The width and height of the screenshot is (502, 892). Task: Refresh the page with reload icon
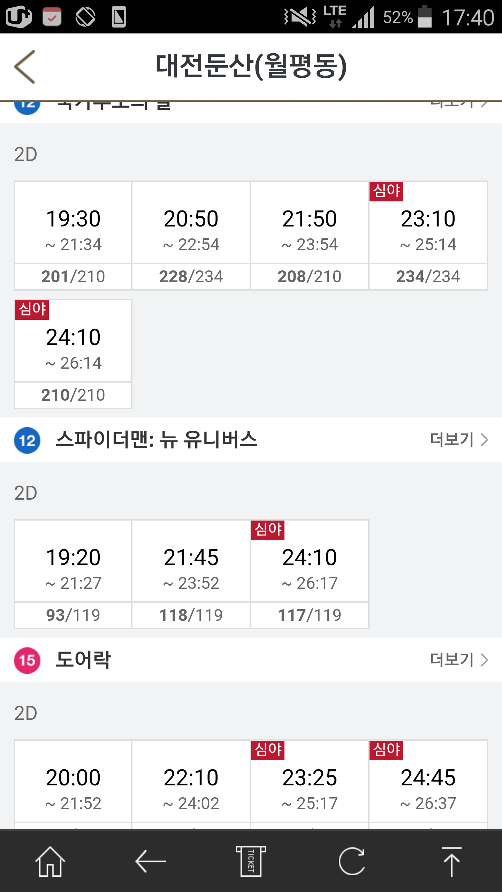tap(351, 861)
